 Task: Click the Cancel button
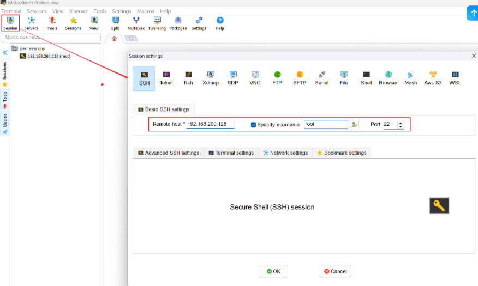(335, 271)
